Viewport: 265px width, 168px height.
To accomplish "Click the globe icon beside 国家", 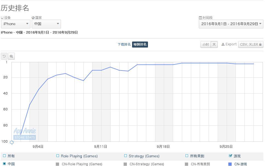I will tap(33, 17).
